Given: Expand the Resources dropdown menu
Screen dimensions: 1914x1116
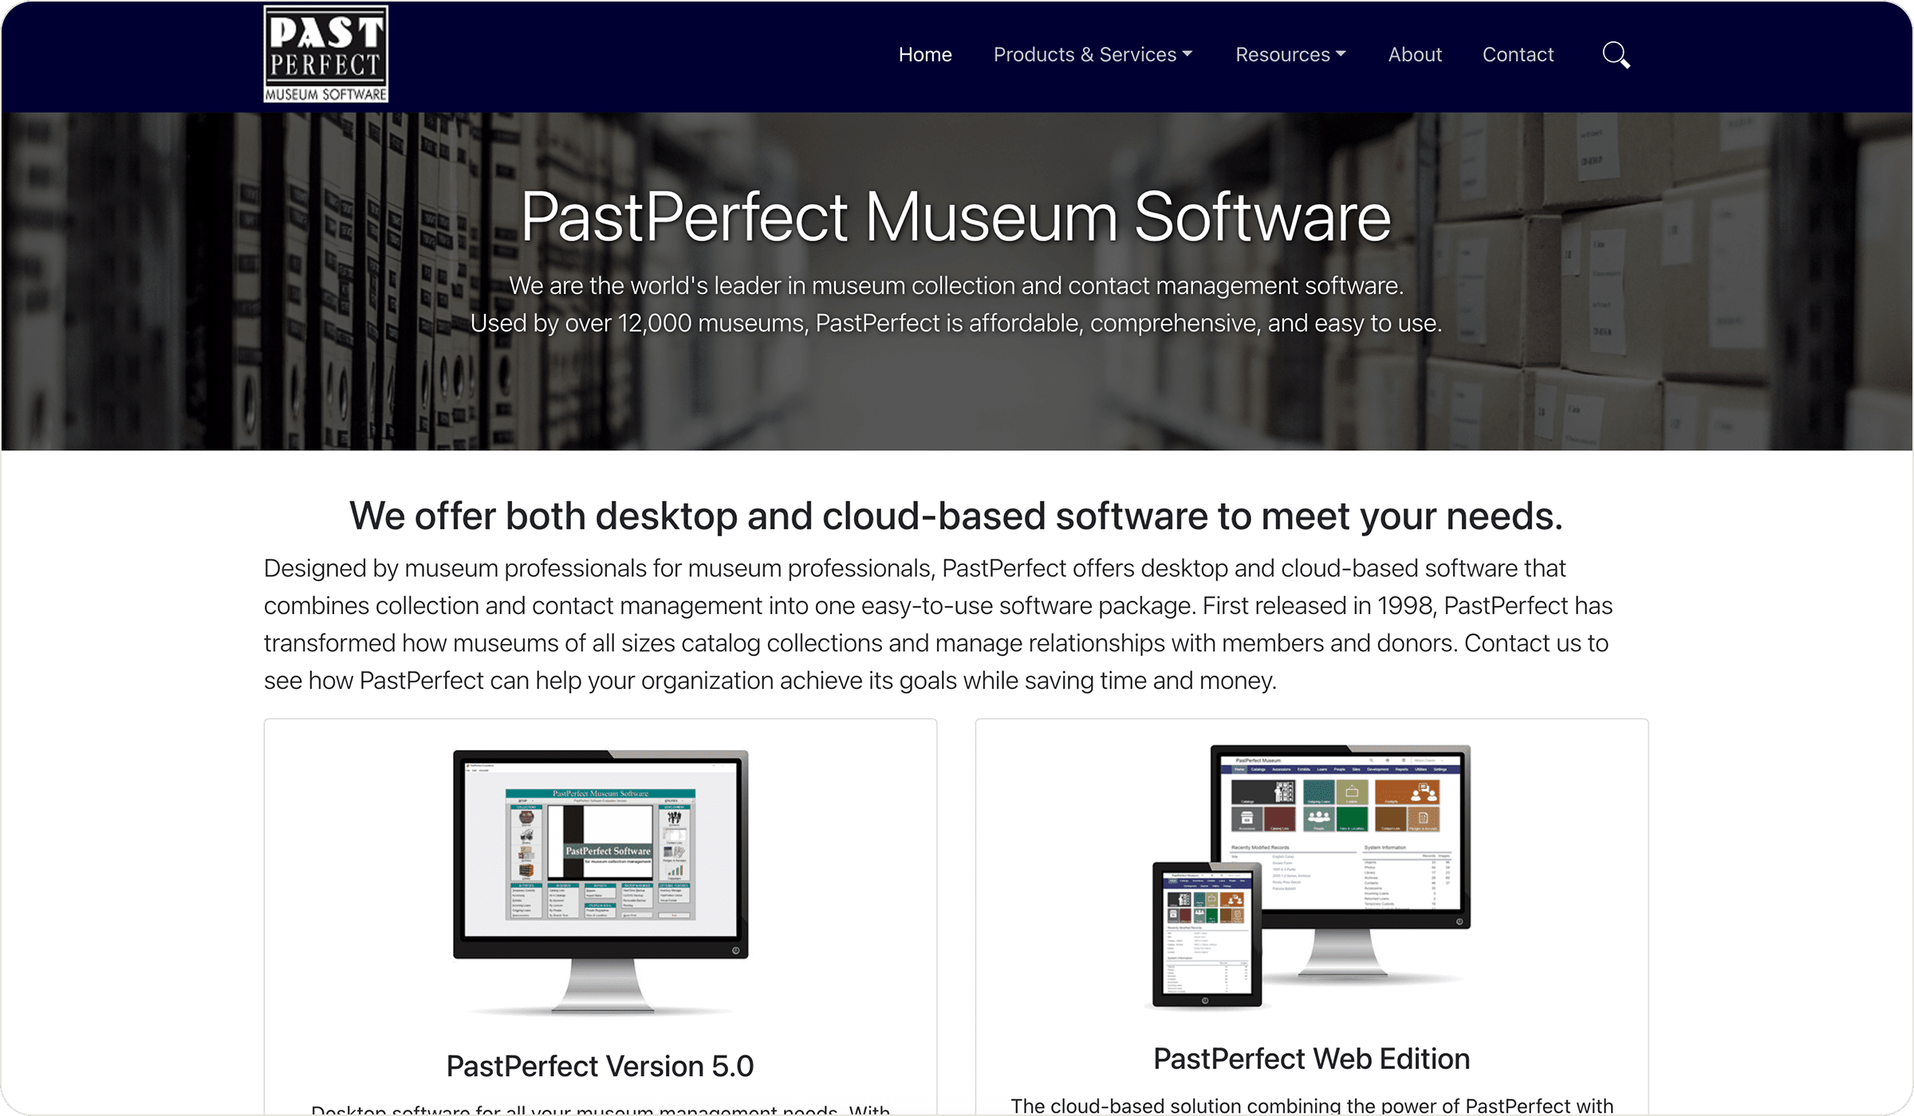Looking at the screenshot, I should pyautogui.click(x=1290, y=54).
